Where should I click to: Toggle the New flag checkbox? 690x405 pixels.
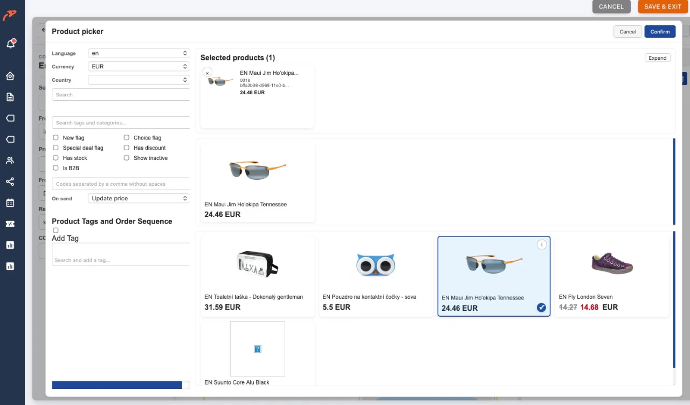pyautogui.click(x=56, y=137)
